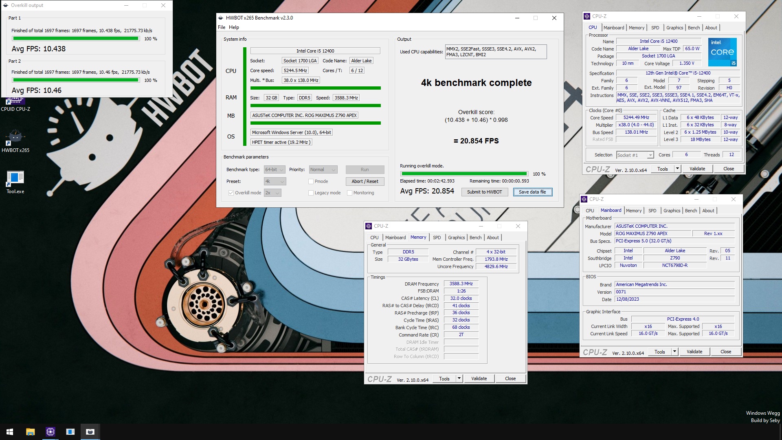Switch to Graphics tab in CPU-Z Memory window
The image size is (782, 440).
click(x=456, y=238)
